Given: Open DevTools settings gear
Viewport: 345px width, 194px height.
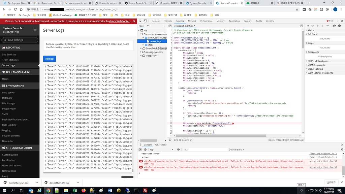Looking at the screenshot, I should 342,149.
